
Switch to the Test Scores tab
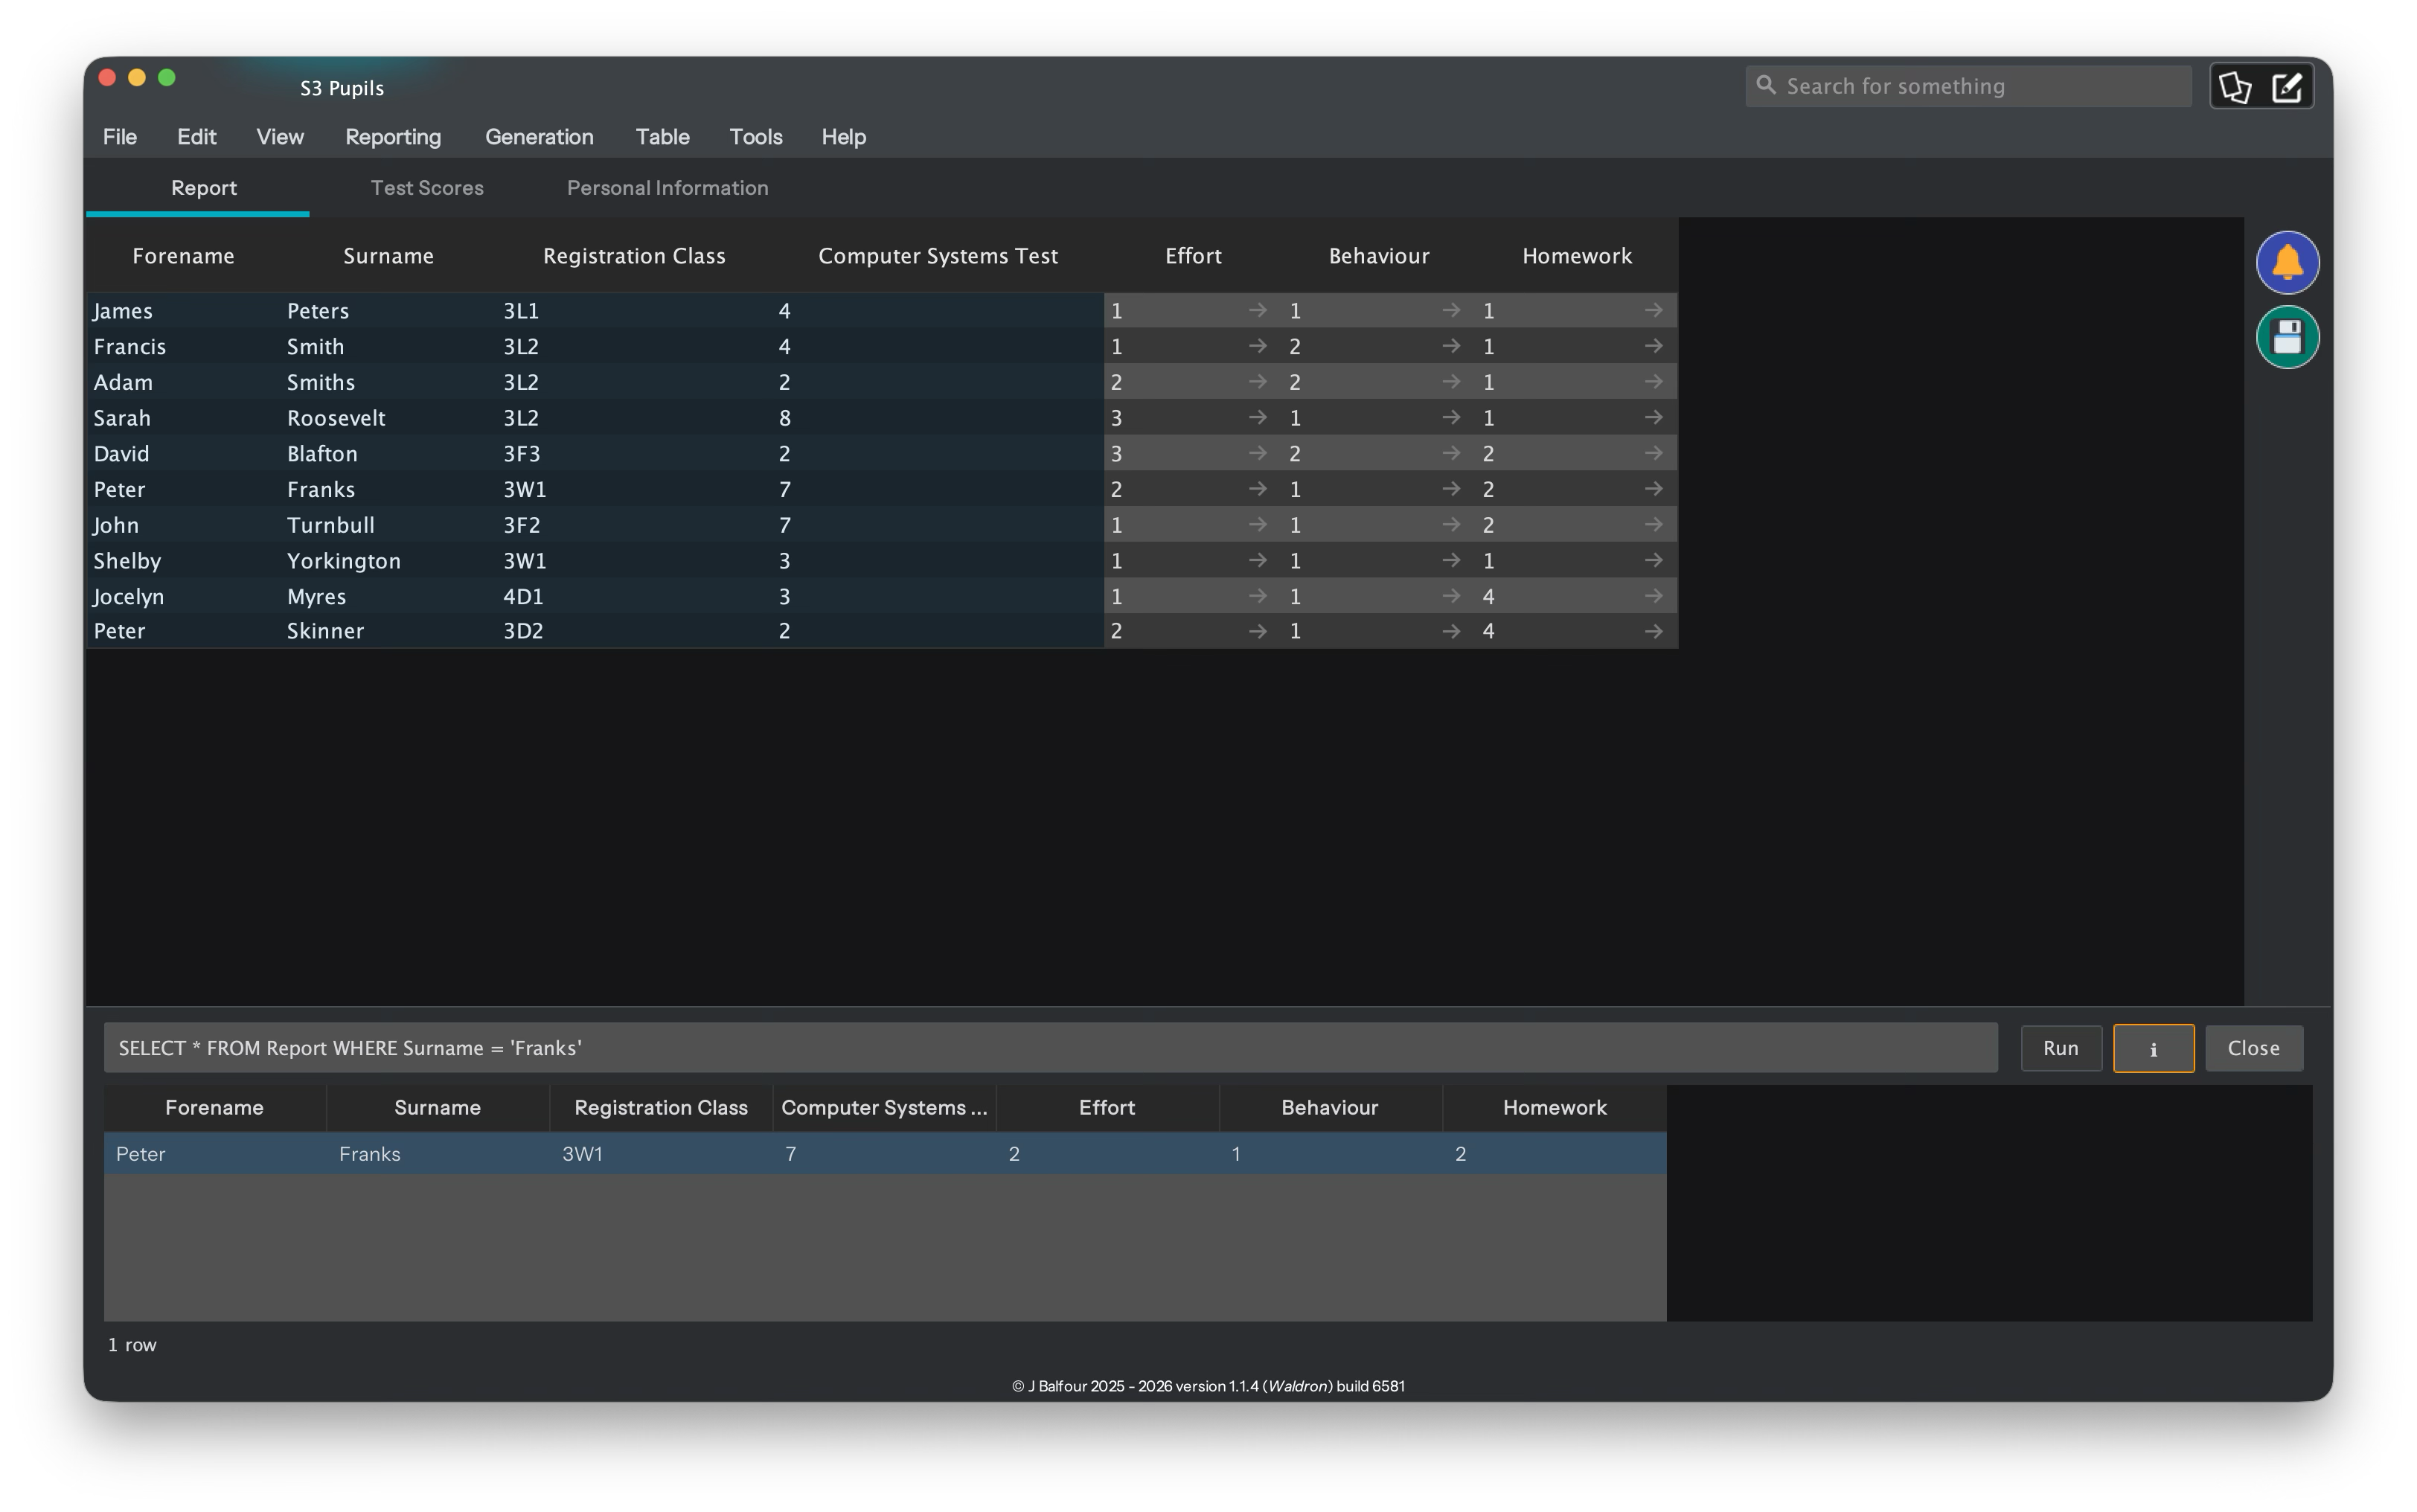point(427,188)
